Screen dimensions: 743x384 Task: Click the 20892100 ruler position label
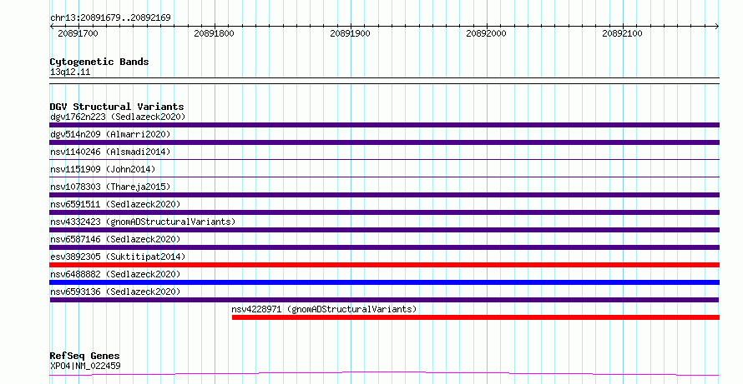tap(622, 33)
